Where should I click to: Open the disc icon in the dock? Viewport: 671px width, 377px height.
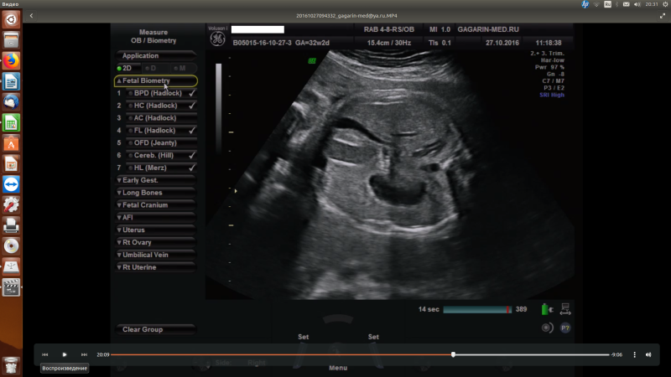[x=11, y=245]
